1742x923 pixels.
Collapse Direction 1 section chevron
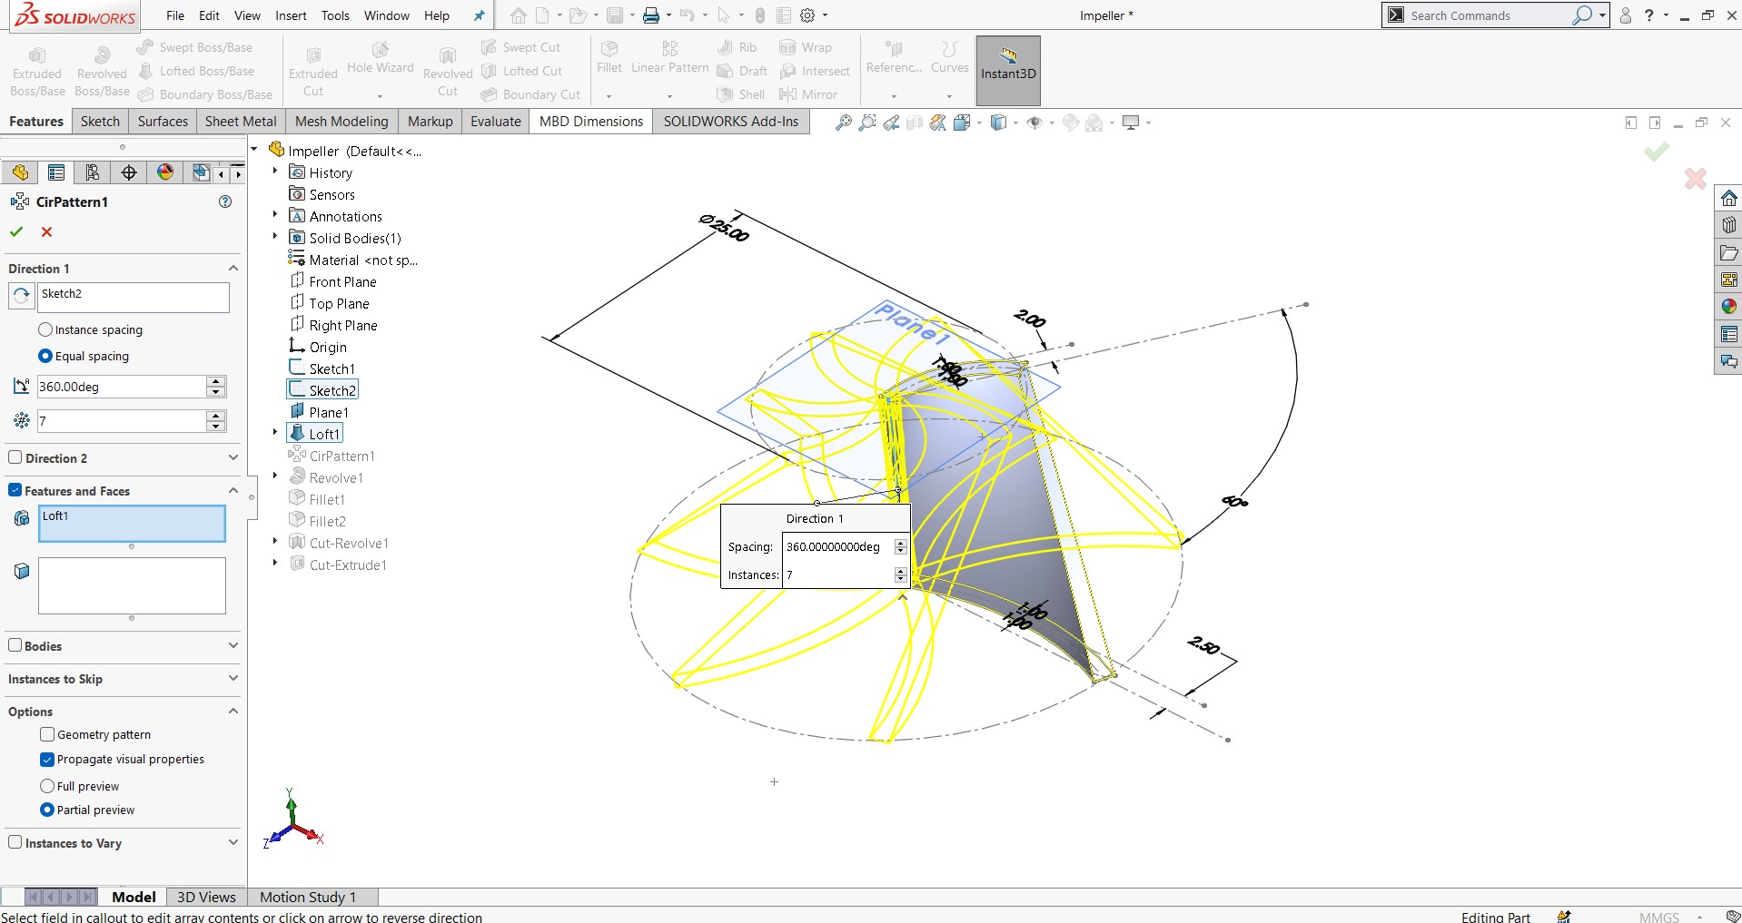pyautogui.click(x=233, y=269)
